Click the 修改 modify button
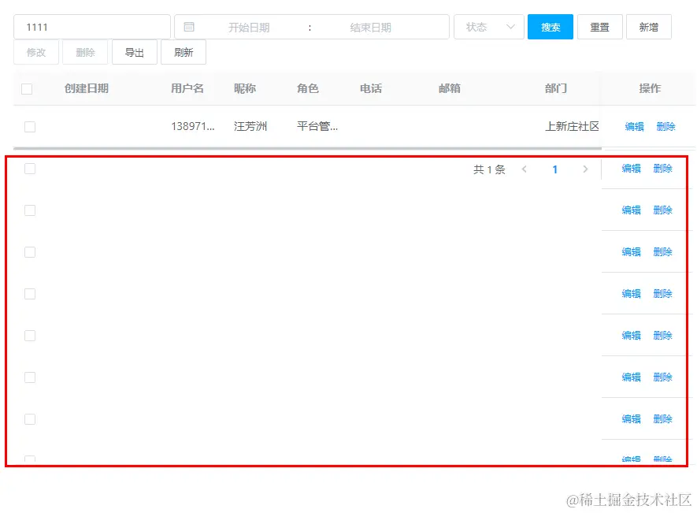Screen dimensions: 697x513 click(35, 52)
